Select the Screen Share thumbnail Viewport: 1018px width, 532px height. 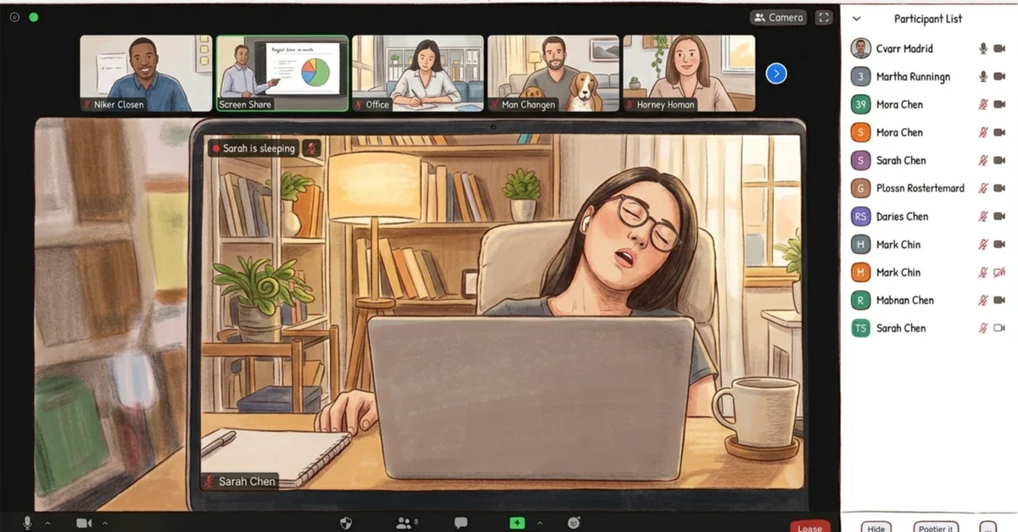pyautogui.click(x=282, y=74)
